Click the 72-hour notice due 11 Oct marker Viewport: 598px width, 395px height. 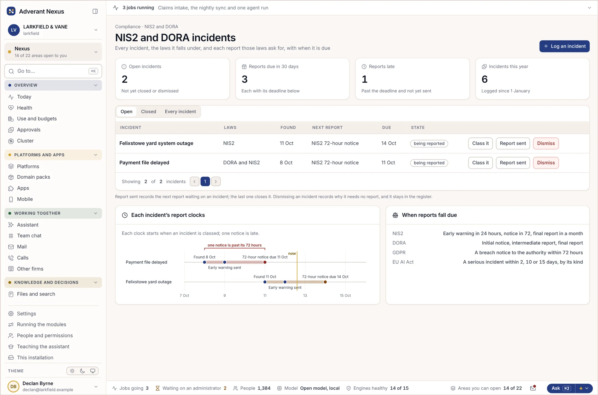[x=265, y=262]
